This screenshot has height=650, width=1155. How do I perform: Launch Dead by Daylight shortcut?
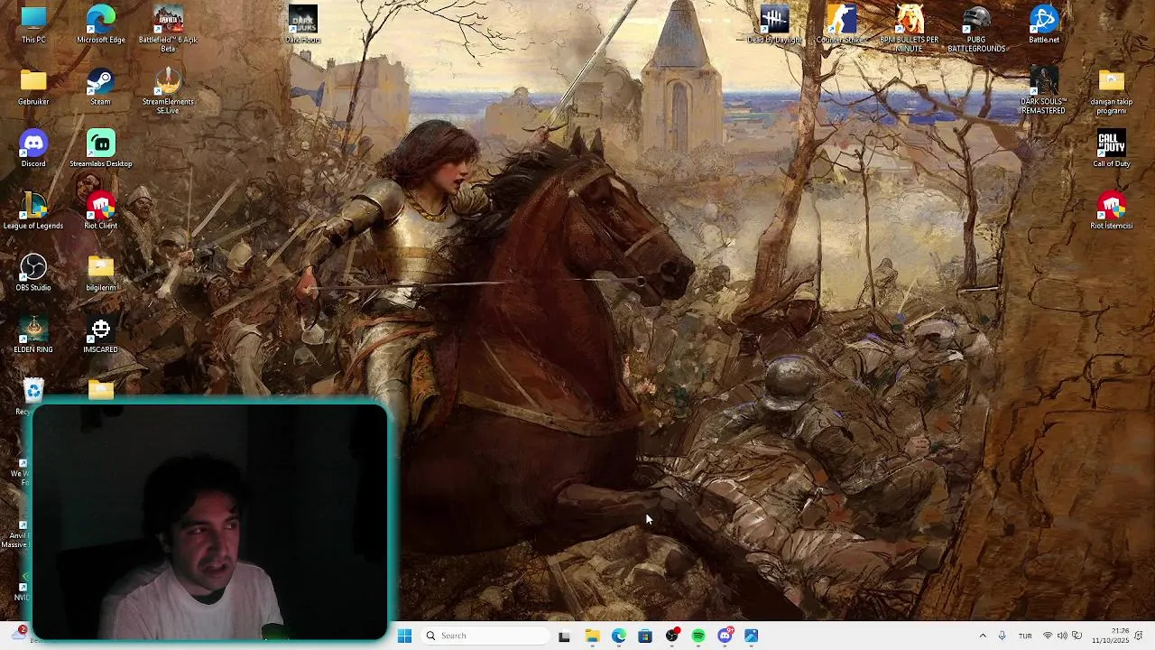click(774, 24)
